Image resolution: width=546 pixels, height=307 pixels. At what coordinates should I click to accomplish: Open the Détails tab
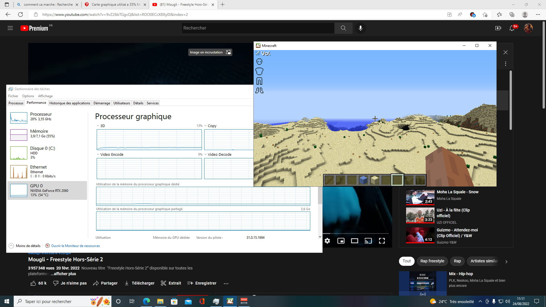pos(138,103)
